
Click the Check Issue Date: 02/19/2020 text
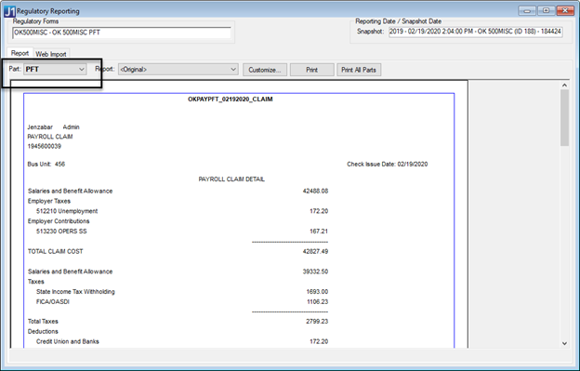(x=388, y=164)
